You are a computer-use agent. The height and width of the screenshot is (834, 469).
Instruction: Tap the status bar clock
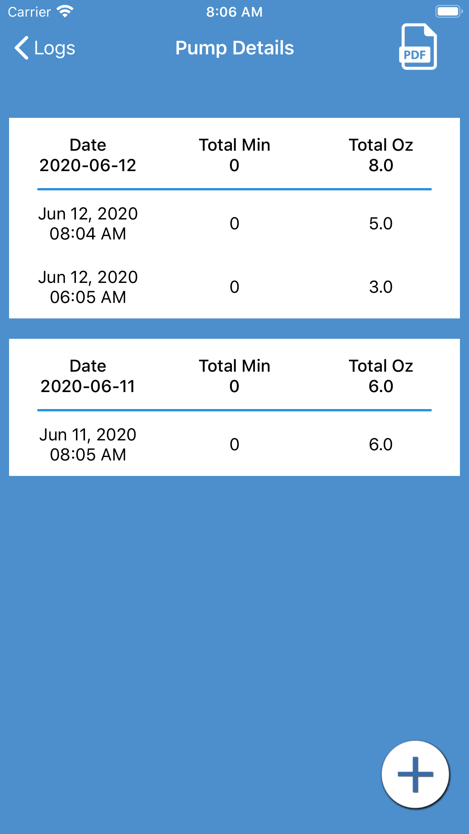234,12
